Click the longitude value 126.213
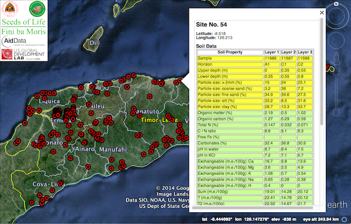 pyautogui.click(x=225, y=37)
